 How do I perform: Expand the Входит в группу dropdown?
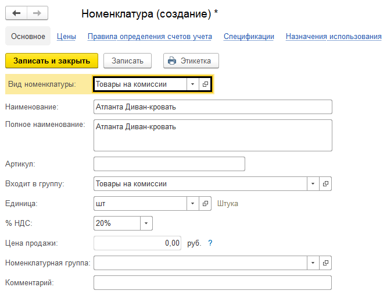[x=313, y=184]
